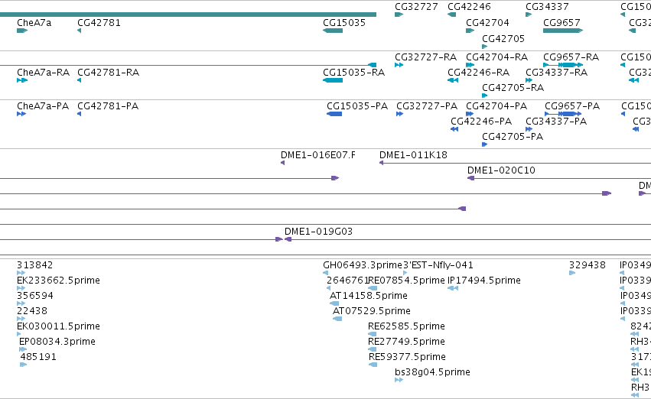Click the CG42781 gene arrow
This screenshot has width=651, height=399.
pos(80,31)
